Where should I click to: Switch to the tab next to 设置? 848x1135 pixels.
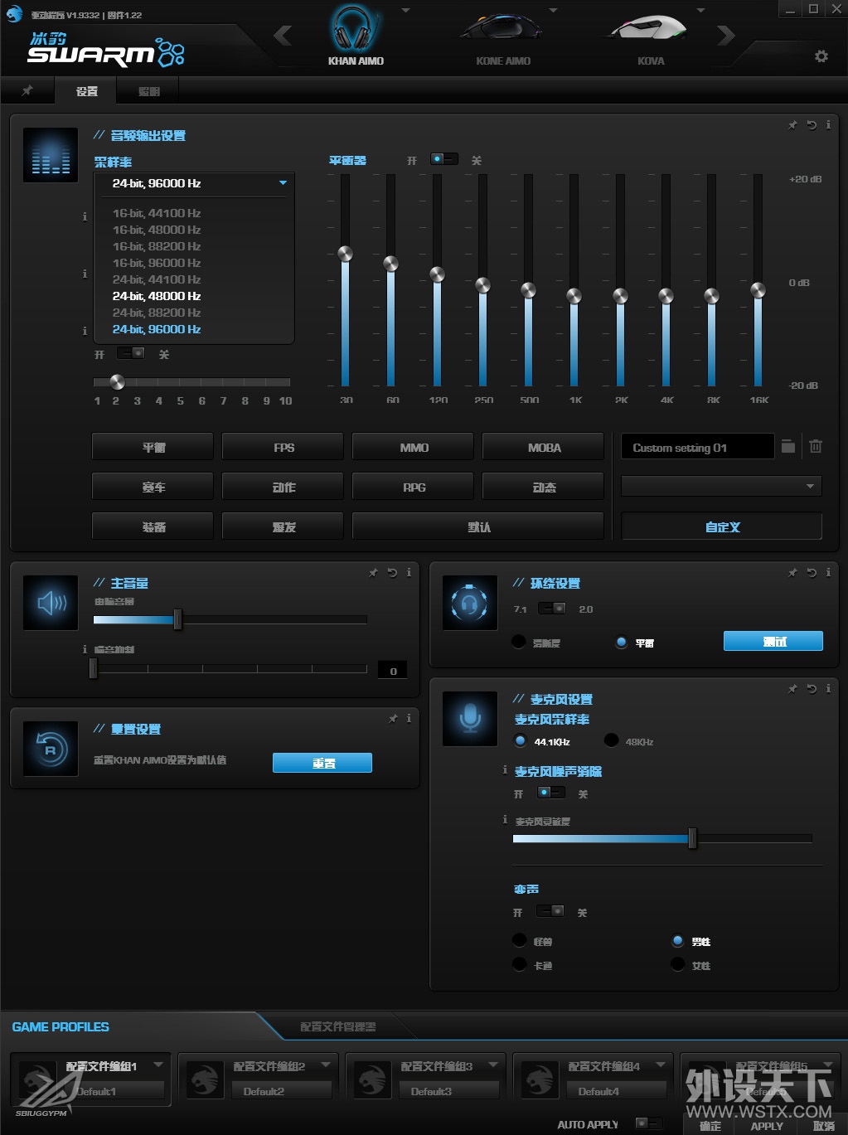[x=148, y=91]
